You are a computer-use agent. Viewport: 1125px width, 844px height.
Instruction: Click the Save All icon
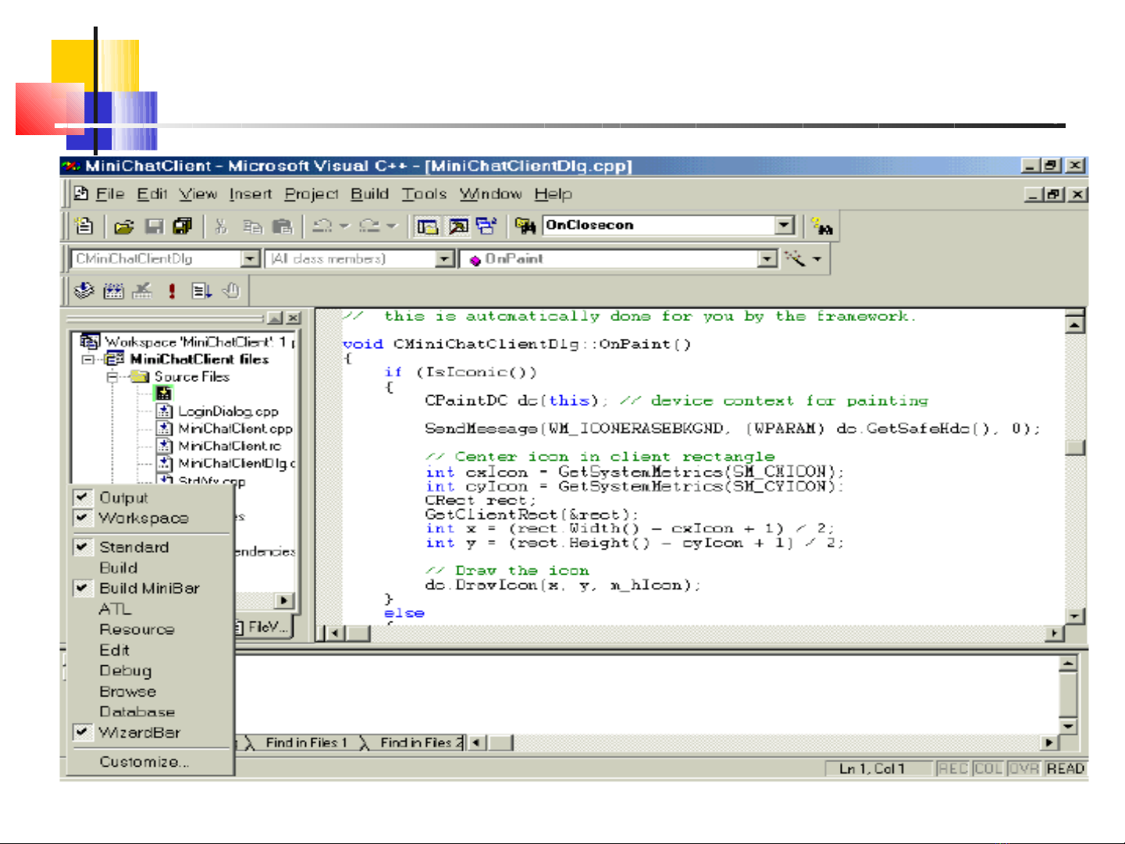pyautogui.click(x=182, y=226)
